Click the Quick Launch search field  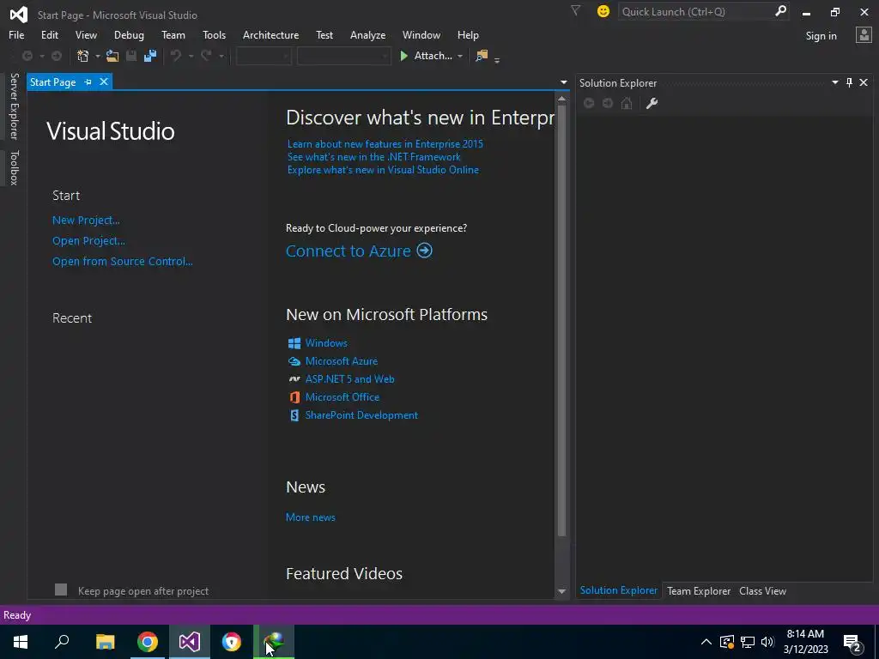[695, 11]
